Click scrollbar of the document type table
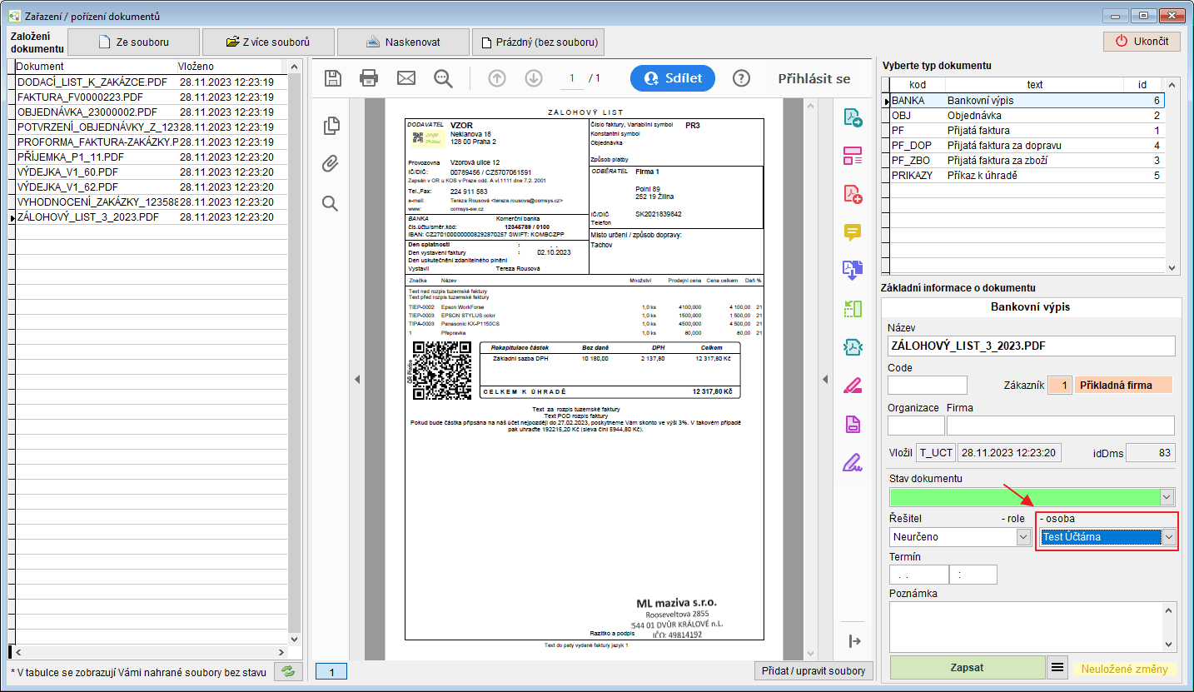1194x692 pixels. coord(1172,176)
